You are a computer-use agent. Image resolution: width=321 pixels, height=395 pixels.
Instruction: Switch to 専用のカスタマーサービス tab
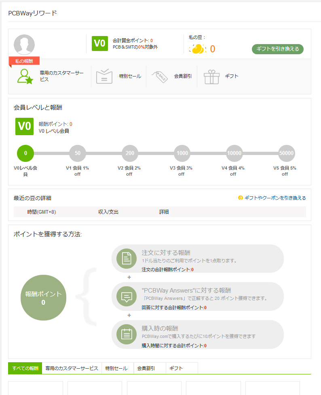tap(72, 368)
